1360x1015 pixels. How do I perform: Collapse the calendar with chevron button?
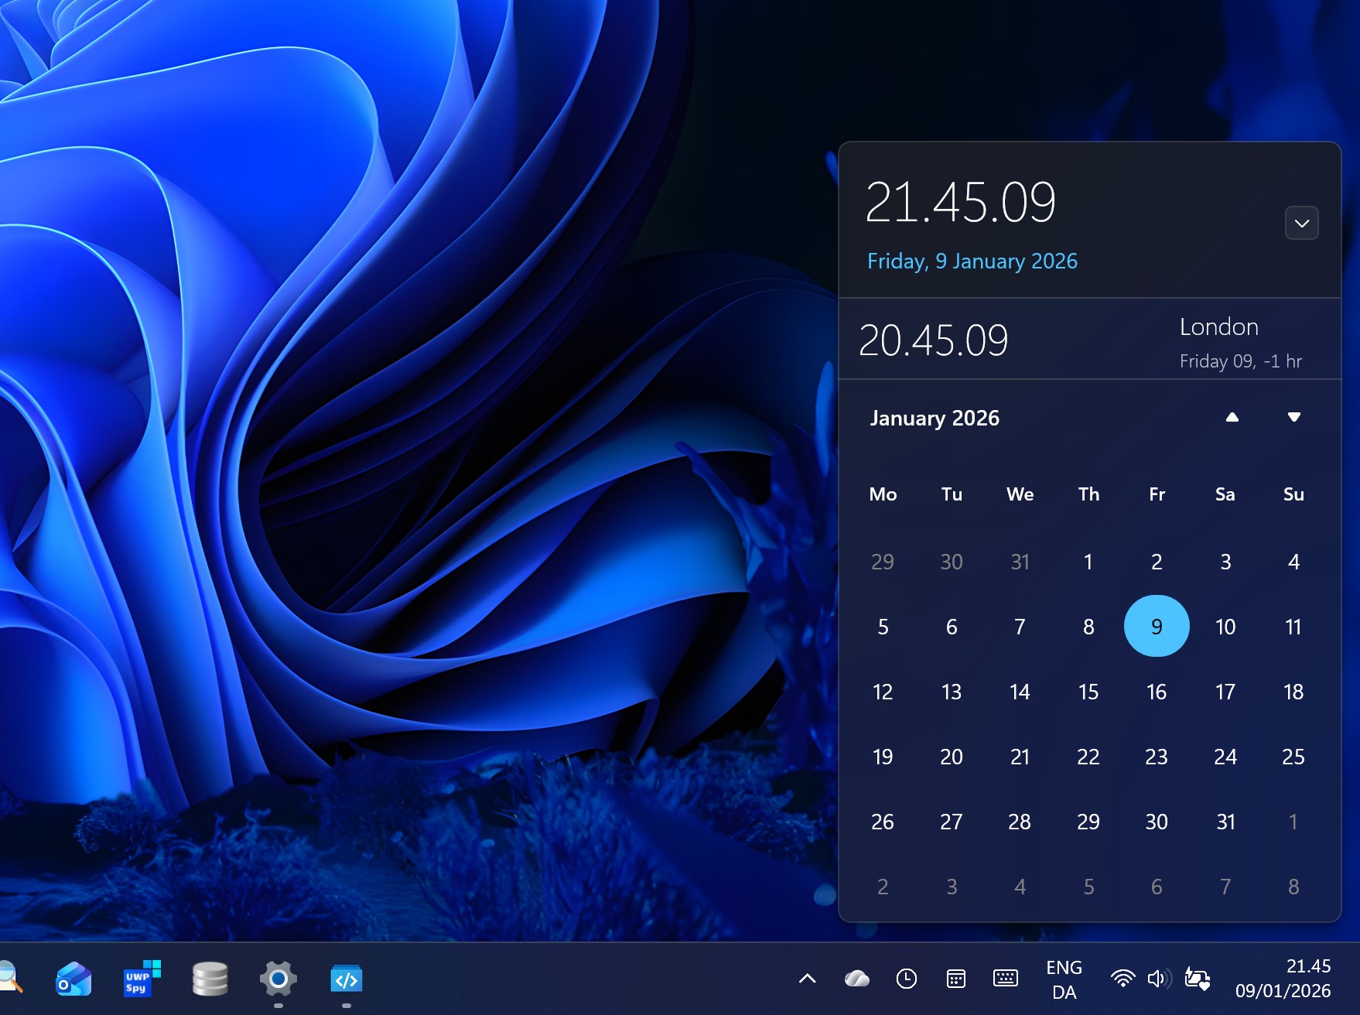tap(1302, 223)
